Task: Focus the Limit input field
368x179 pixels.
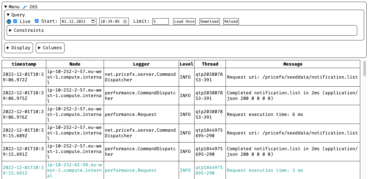Action: [160, 22]
